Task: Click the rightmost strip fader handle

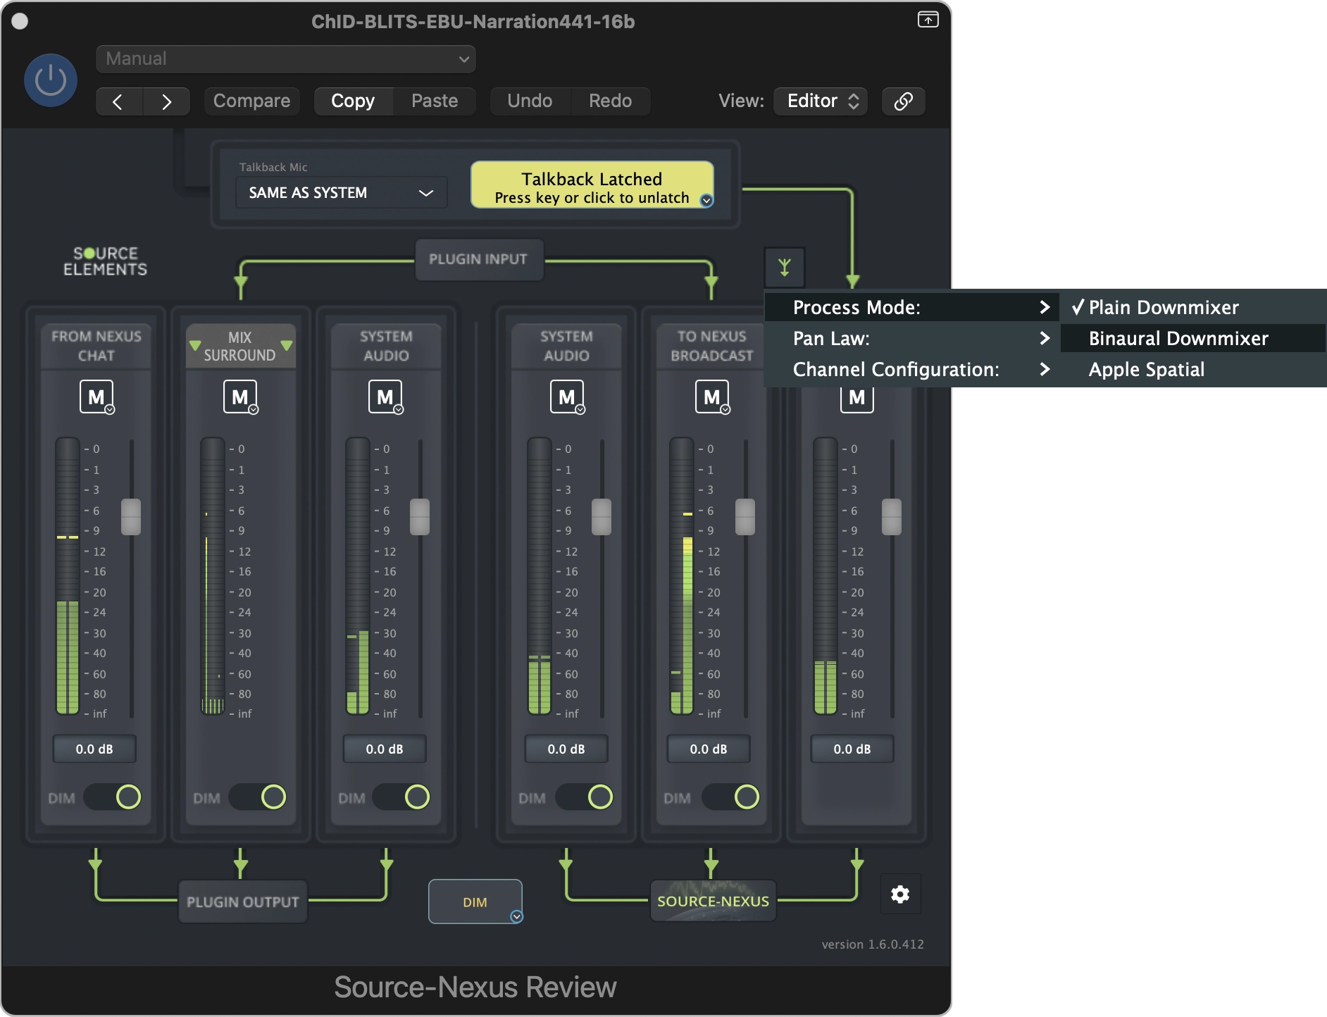Action: click(x=892, y=517)
